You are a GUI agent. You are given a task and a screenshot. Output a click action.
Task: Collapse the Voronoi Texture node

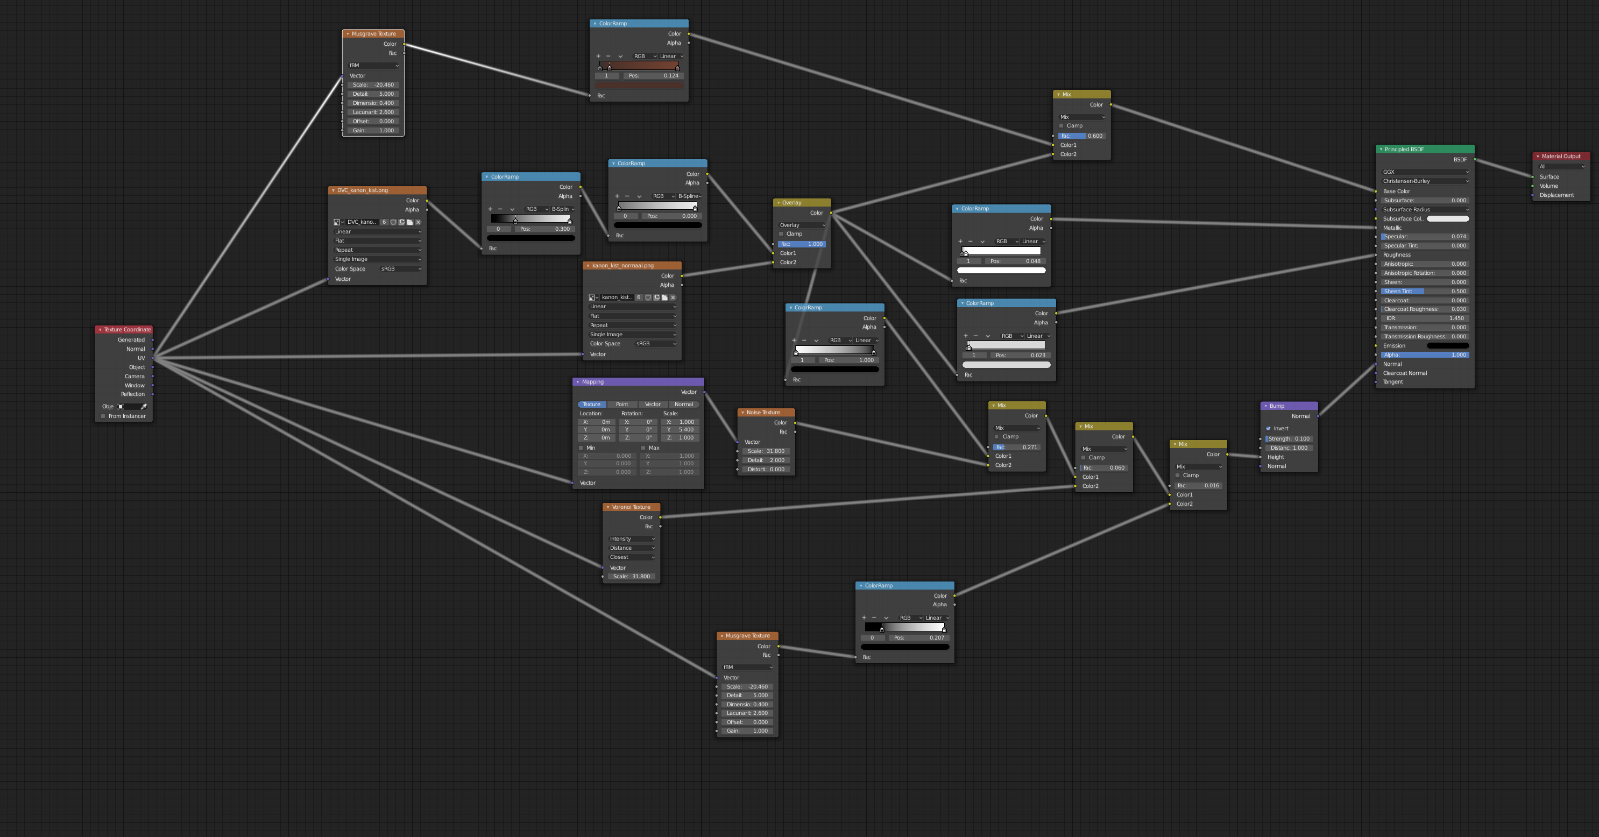(x=609, y=508)
